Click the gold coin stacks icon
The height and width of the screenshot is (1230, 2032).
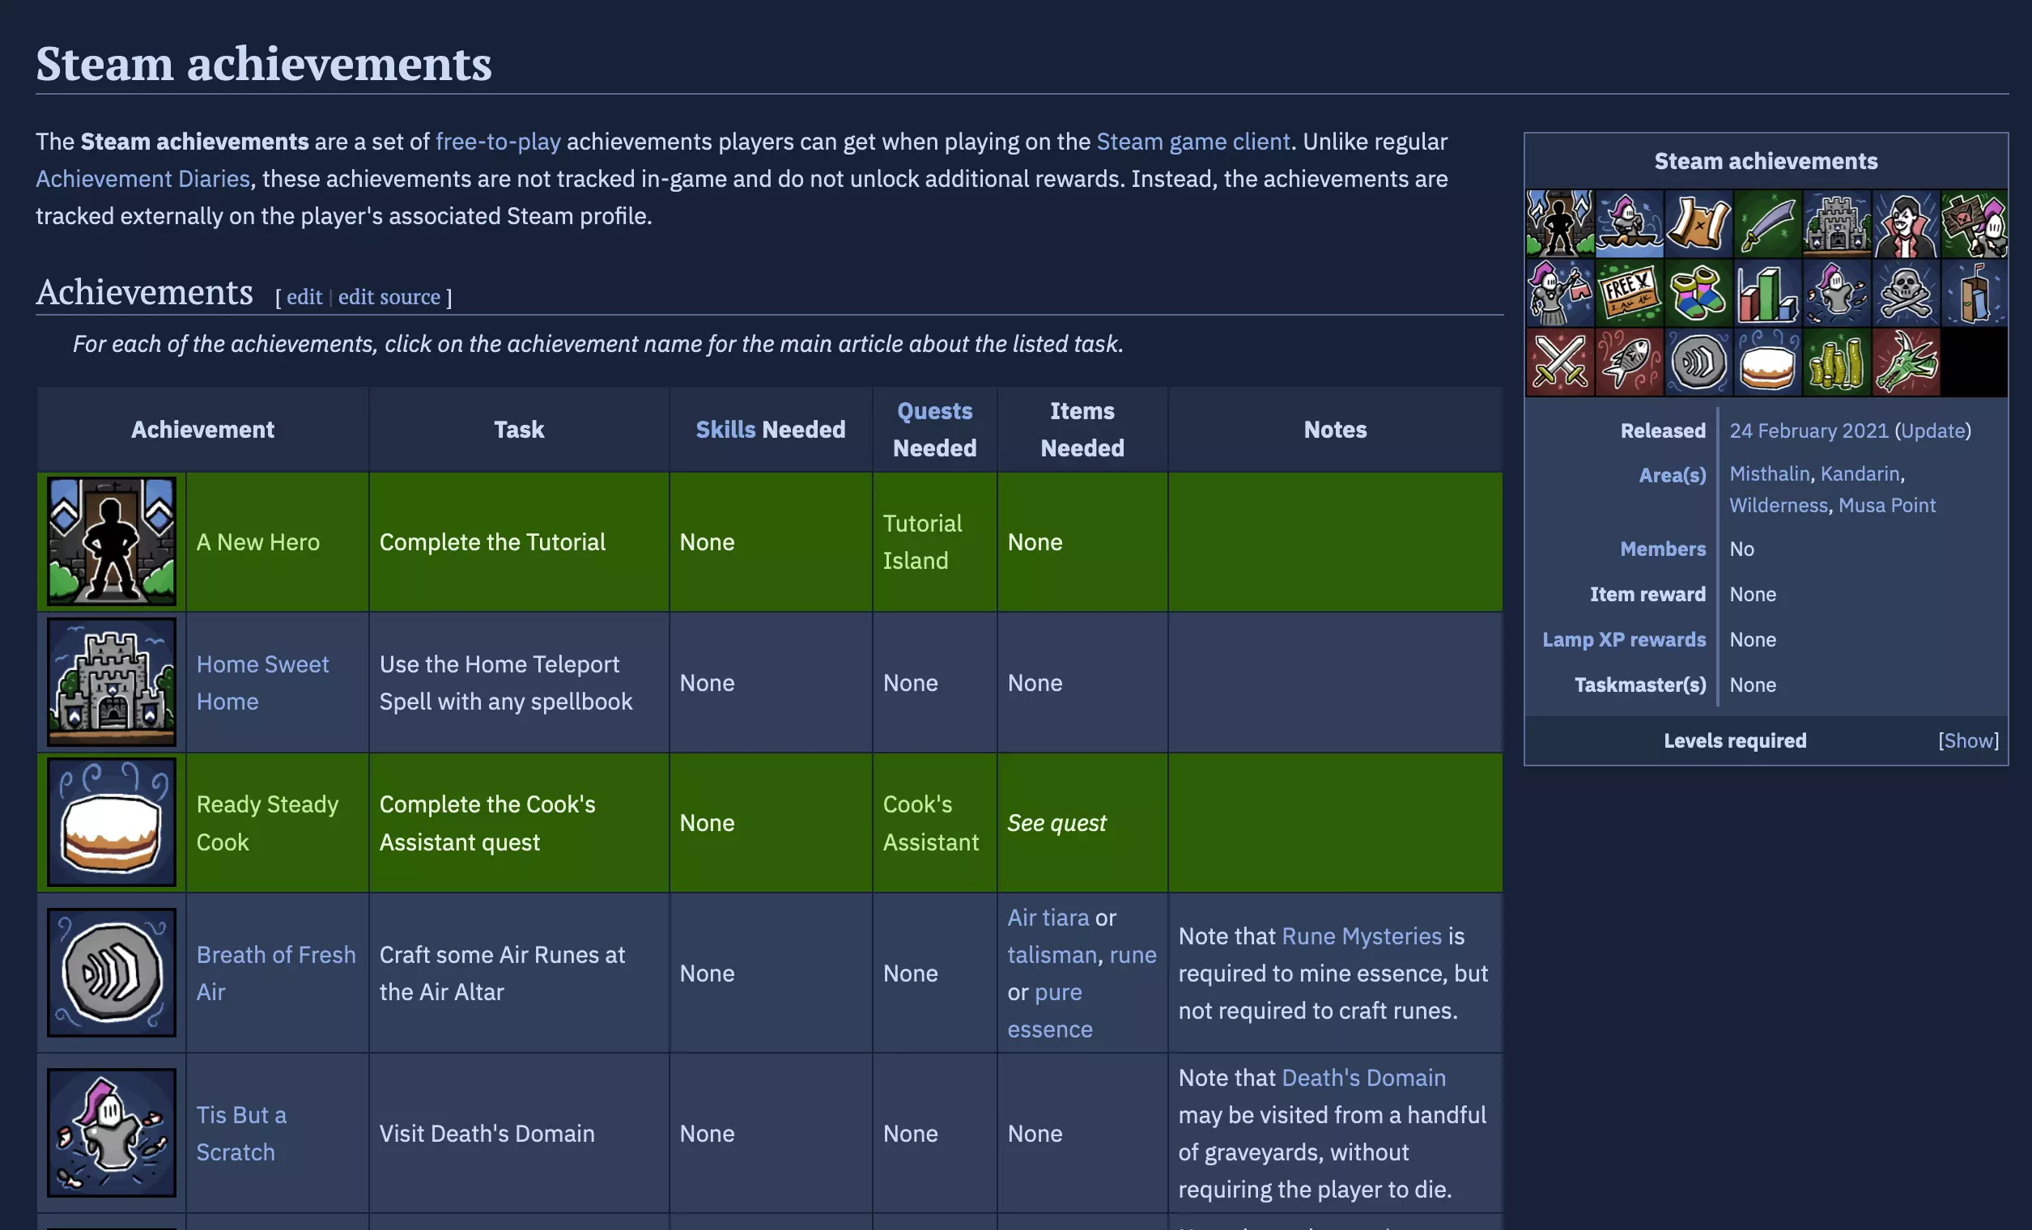[x=1837, y=363]
